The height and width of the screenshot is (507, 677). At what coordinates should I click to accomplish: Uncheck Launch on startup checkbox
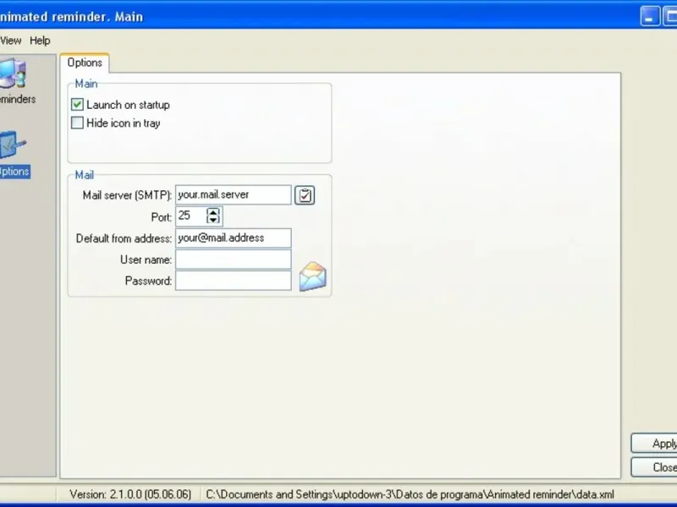click(77, 105)
